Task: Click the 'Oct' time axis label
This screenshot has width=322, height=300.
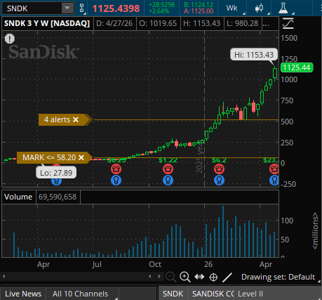Action: coord(155,264)
